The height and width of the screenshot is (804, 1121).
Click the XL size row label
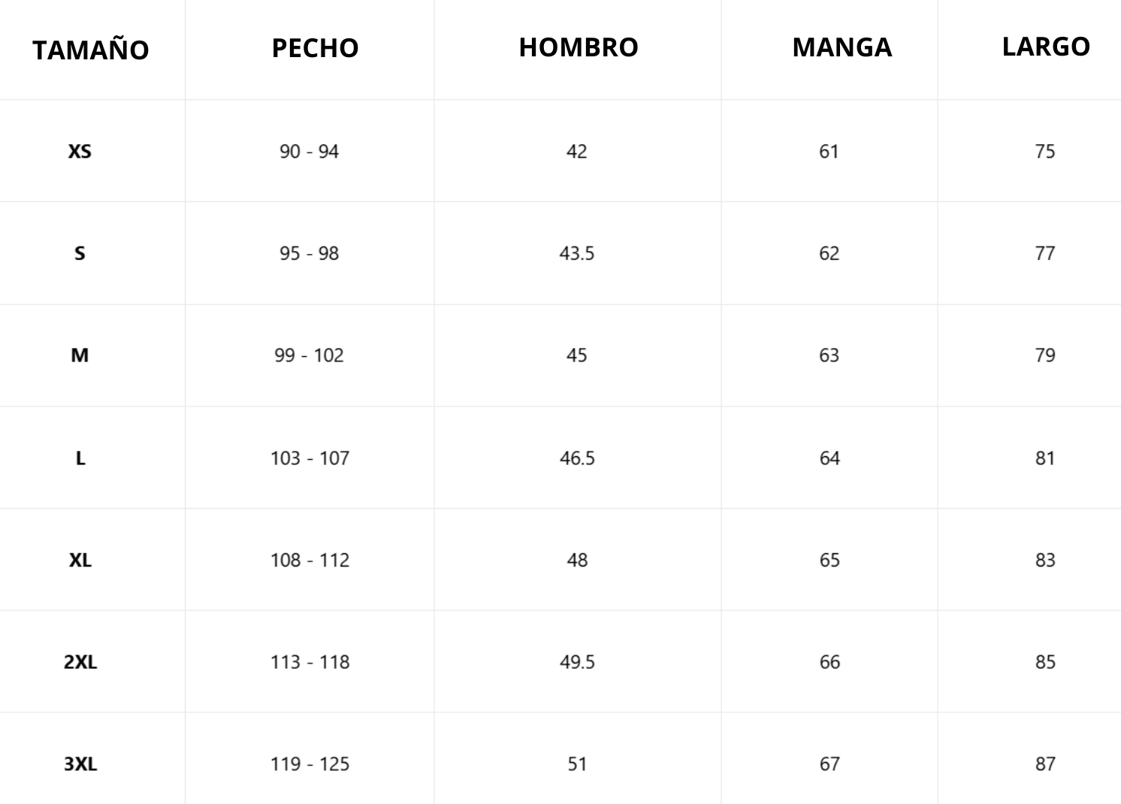(80, 560)
